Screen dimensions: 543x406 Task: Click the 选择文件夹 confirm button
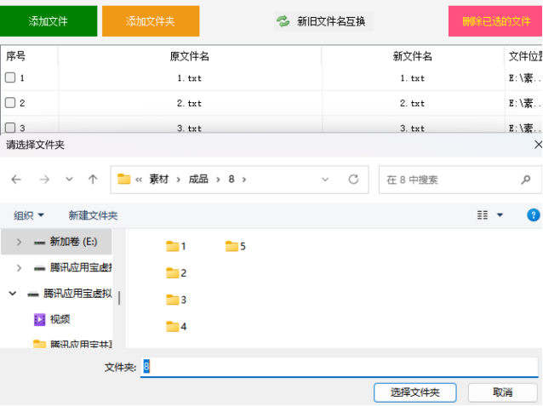pos(414,392)
